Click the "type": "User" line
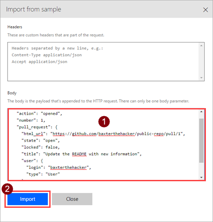213x222 pixels. (x=43, y=174)
